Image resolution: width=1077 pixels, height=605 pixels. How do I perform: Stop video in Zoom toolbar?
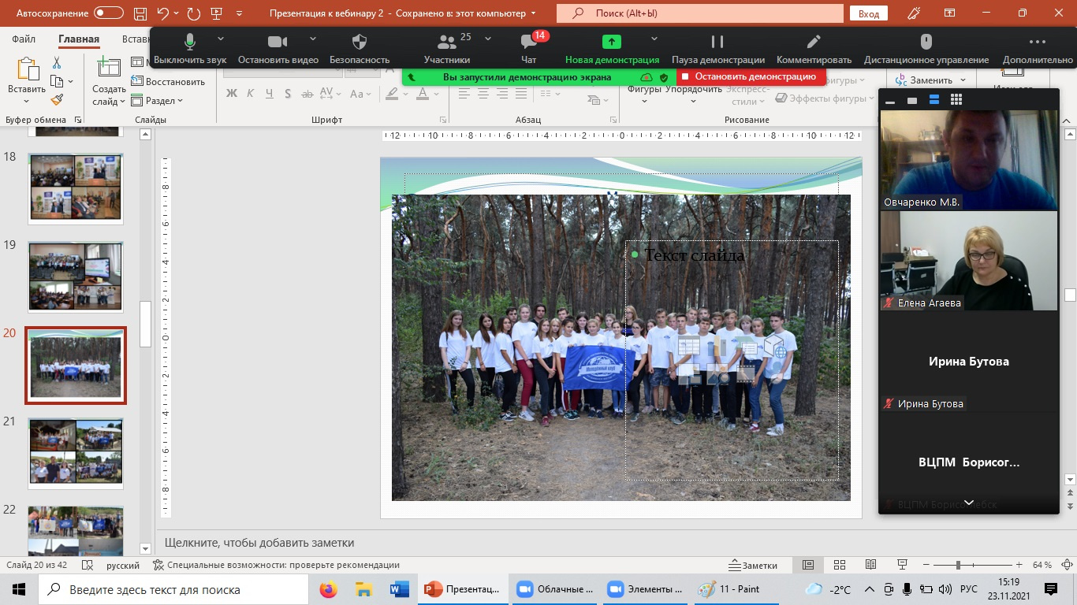pos(278,43)
